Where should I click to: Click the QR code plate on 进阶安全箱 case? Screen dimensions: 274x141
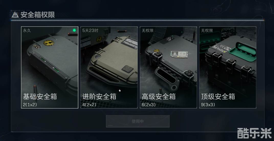(127, 69)
